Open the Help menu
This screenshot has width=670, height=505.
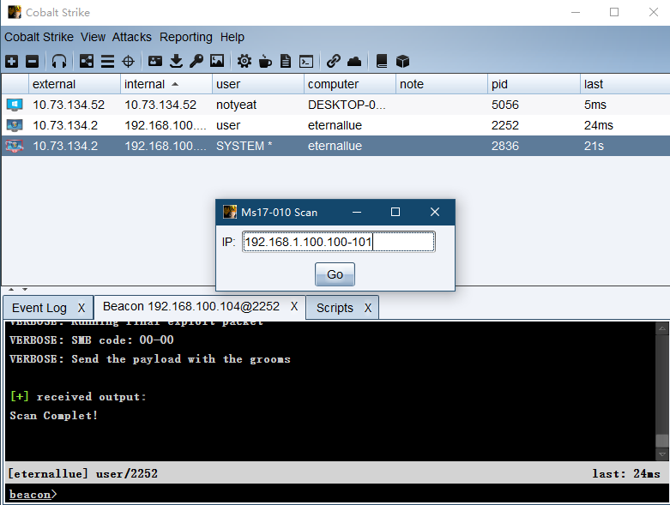[232, 37]
